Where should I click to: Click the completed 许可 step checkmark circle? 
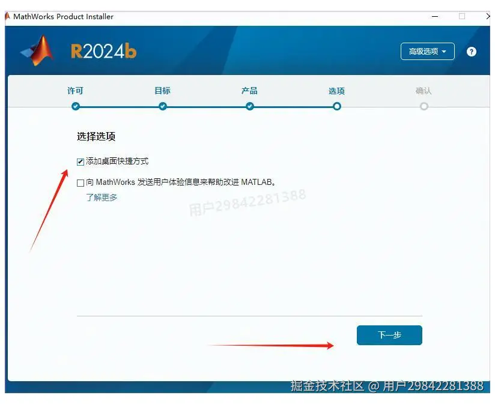75,106
